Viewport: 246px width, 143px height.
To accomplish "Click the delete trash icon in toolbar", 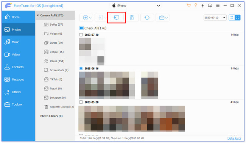I will coord(132,18).
